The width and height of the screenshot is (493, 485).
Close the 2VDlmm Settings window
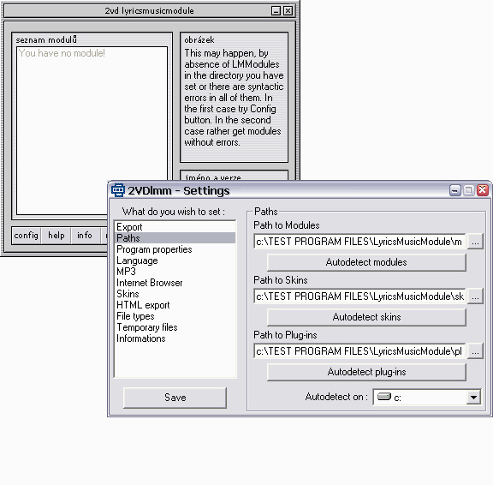pos(483,190)
